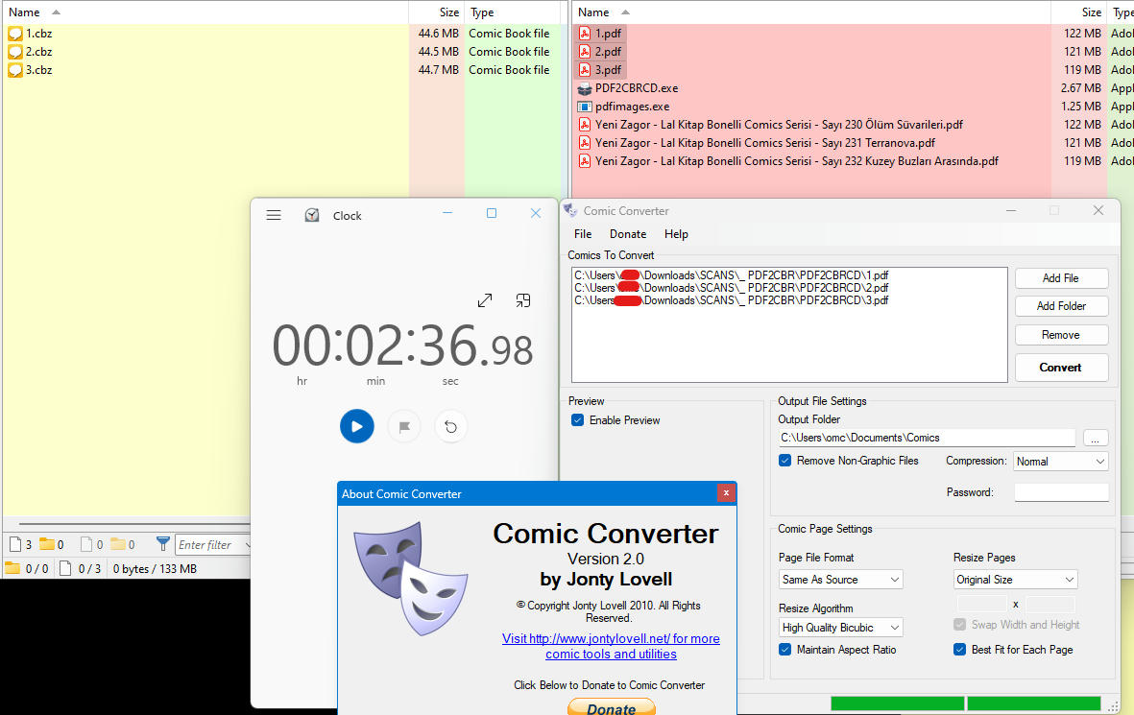Click the Enter filter text box
The width and height of the screenshot is (1134, 715).
[x=209, y=544]
